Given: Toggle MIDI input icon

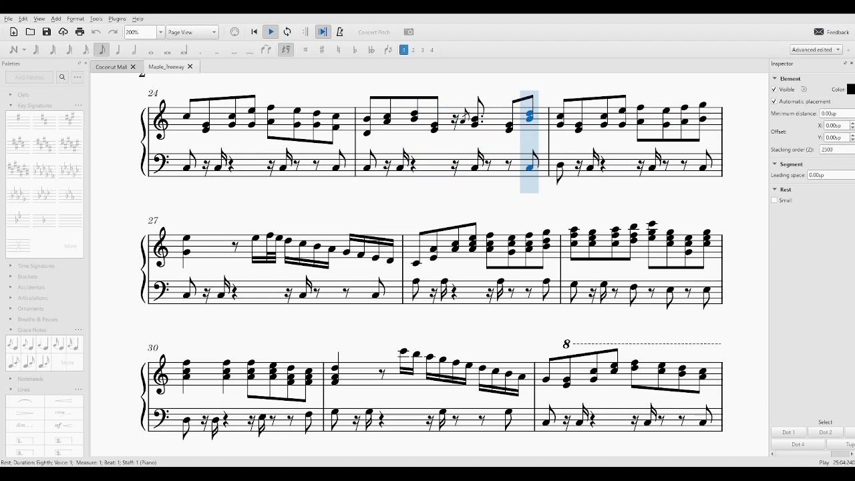Looking at the screenshot, I should [x=234, y=32].
